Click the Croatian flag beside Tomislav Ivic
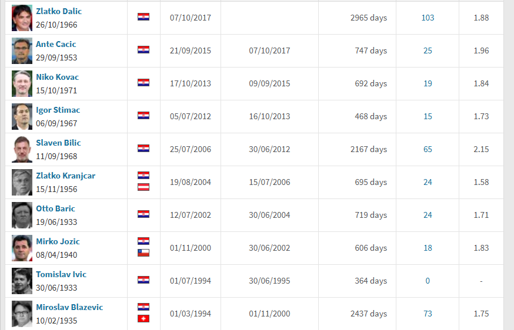The height and width of the screenshot is (330, 514). click(x=143, y=280)
